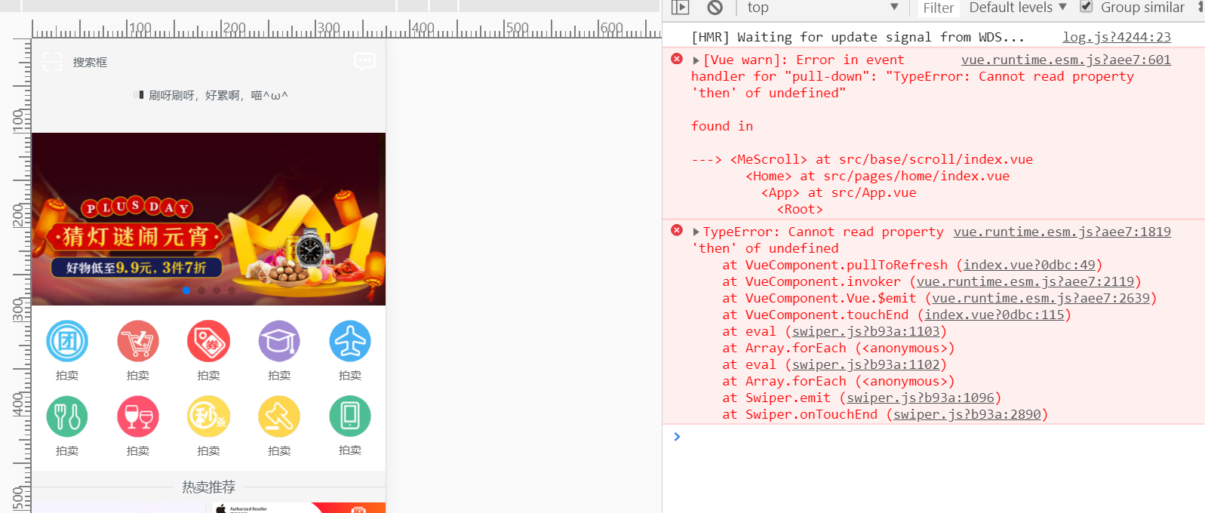The image size is (1205, 513).
Task: Open the index.vue?0dbc:115 stack link
Action: coord(994,315)
